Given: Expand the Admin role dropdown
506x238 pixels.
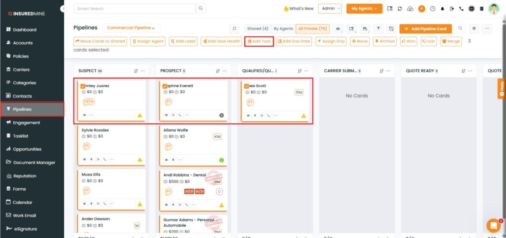Looking at the screenshot, I should 330,8.
